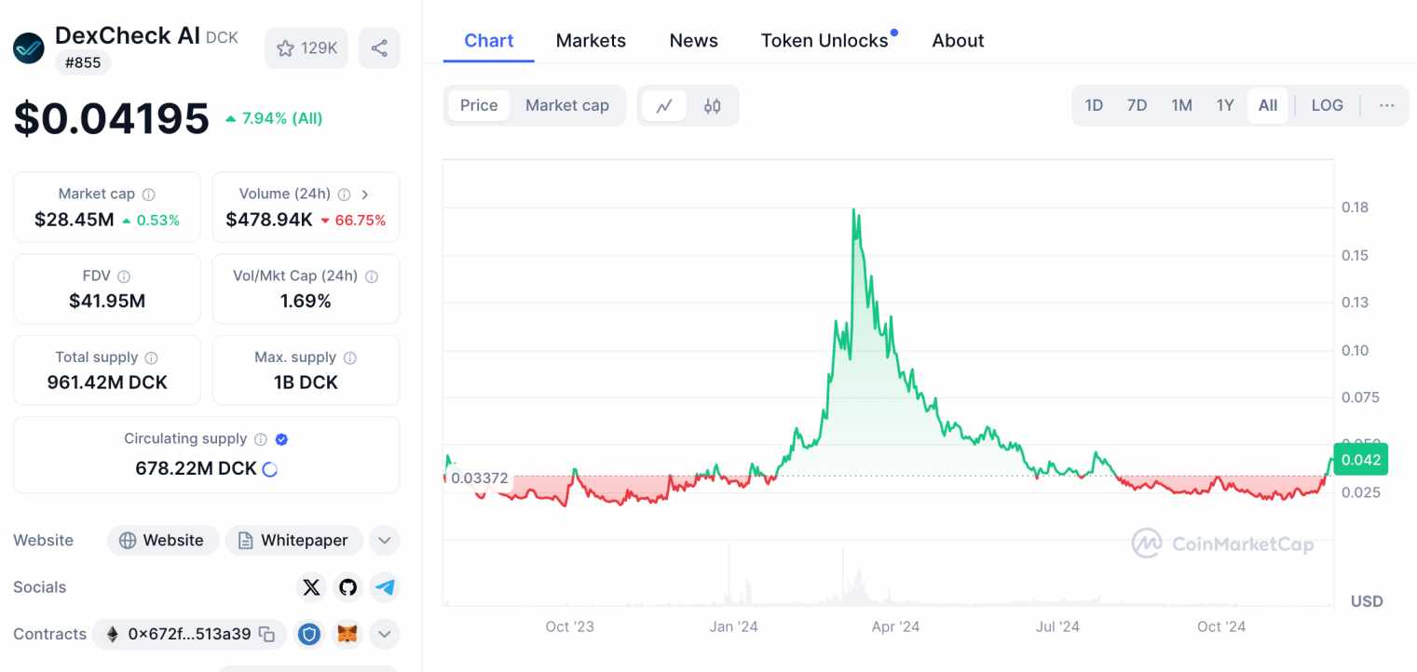Image resolution: width=1417 pixels, height=672 pixels.
Task: Switch to the Markets tab
Action: (x=591, y=41)
